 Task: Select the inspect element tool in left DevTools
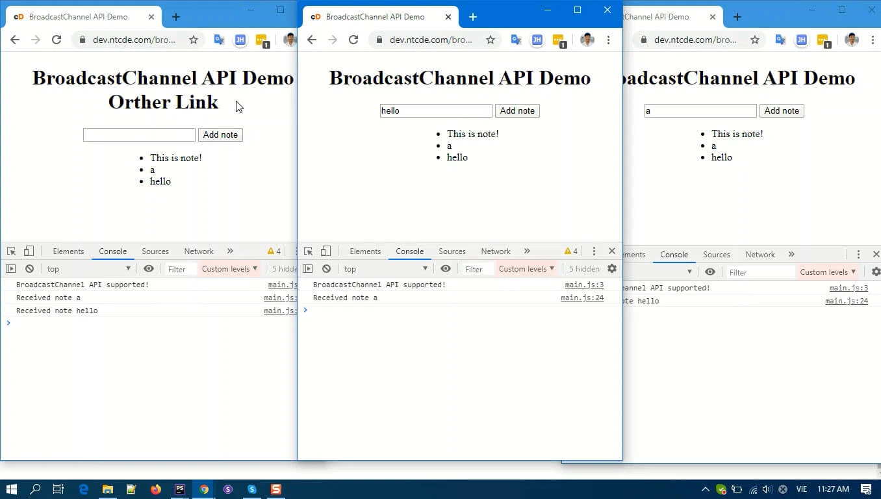(11, 251)
